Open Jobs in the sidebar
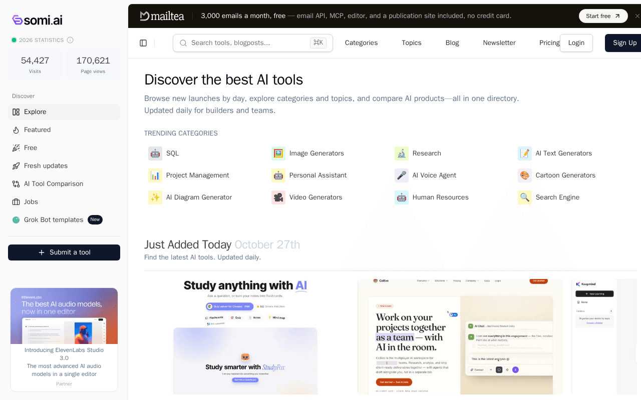641x400 pixels. 64,202
